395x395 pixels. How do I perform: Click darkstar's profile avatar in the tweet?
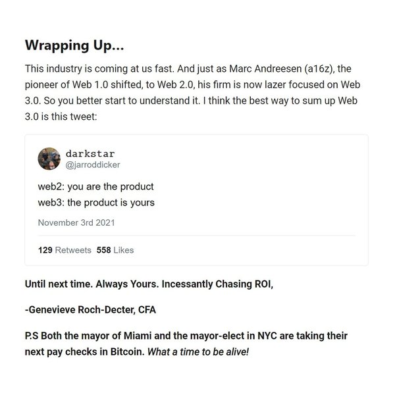tap(50, 159)
